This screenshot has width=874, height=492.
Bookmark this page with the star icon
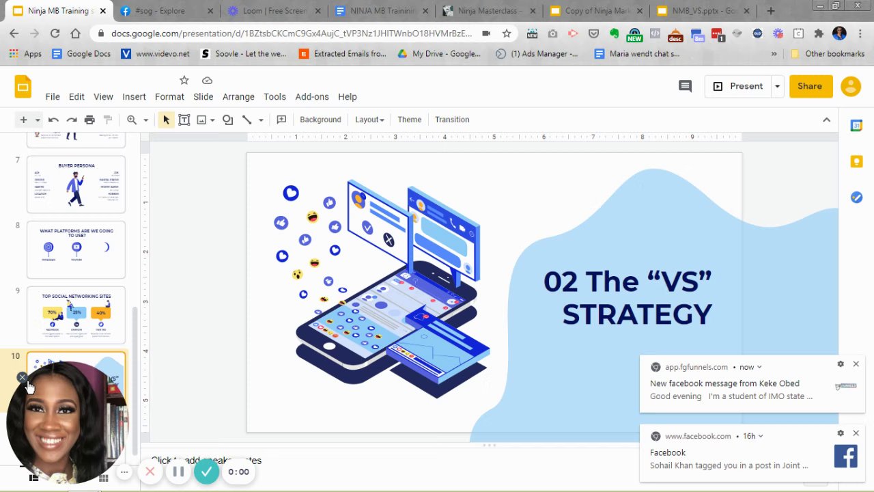point(507,33)
